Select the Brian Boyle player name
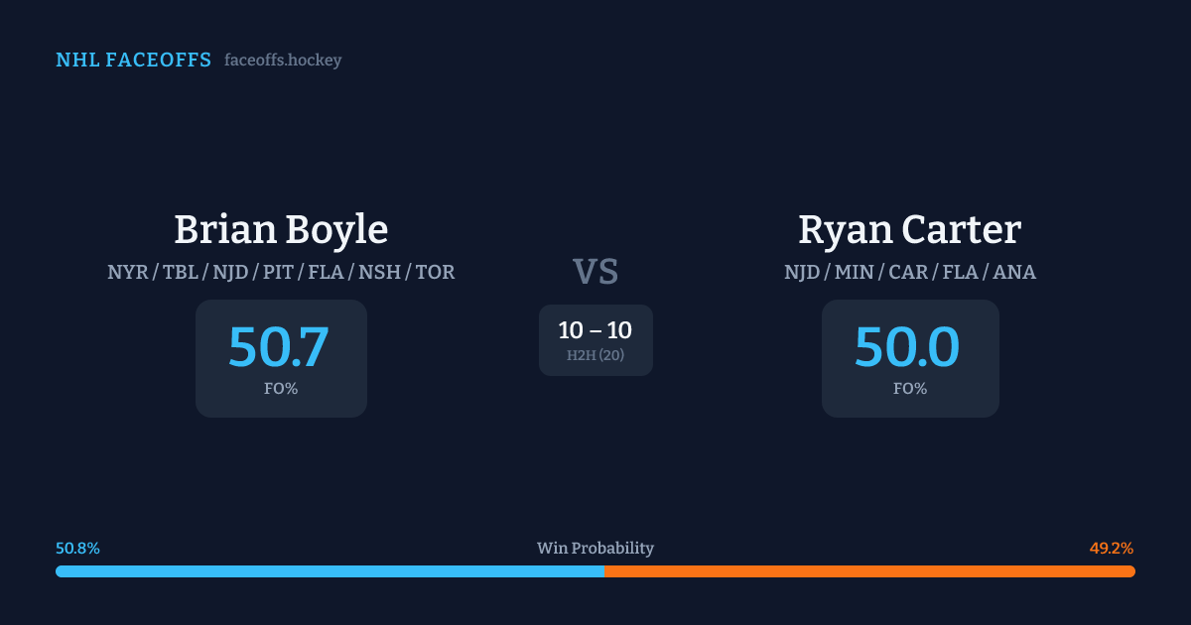The image size is (1191, 625). 281,229
